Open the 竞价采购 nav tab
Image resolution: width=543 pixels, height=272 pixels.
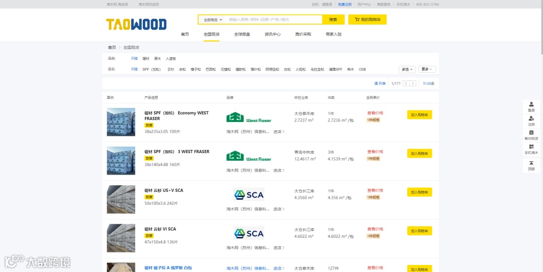tap(303, 34)
